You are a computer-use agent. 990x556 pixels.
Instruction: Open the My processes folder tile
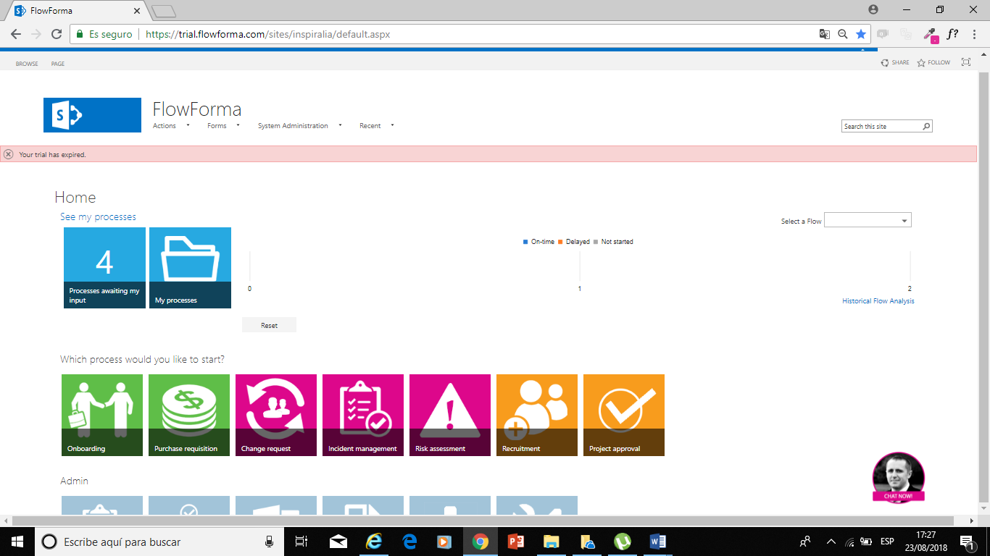click(x=190, y=268)
